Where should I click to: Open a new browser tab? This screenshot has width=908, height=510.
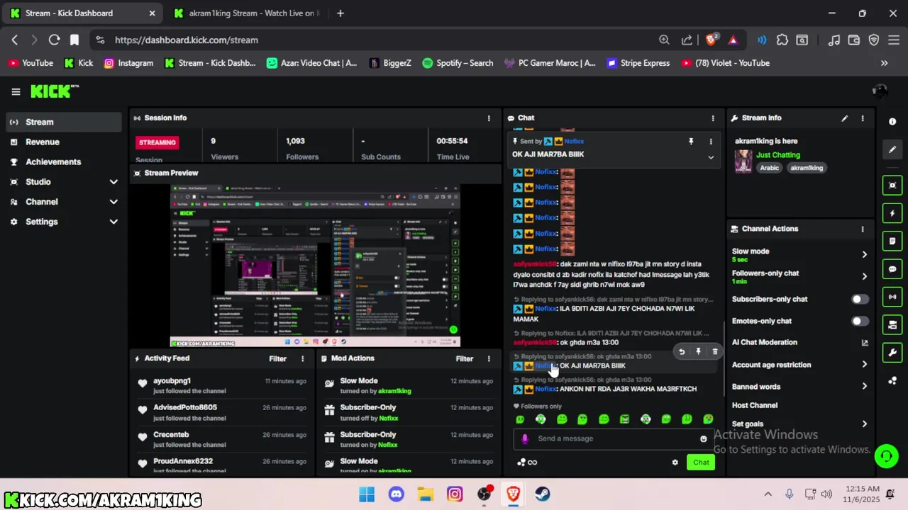click(340, 13)
